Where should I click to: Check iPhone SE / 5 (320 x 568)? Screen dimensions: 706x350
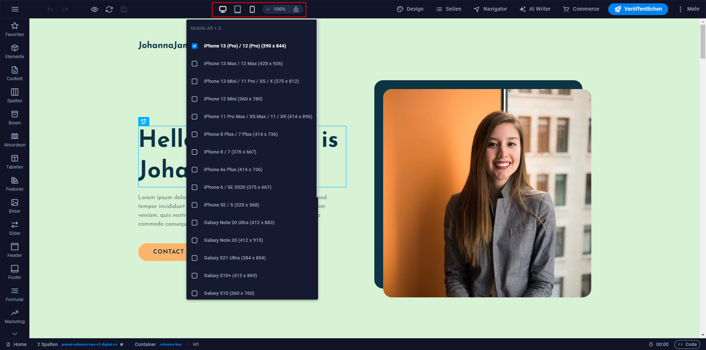(195, 205)
